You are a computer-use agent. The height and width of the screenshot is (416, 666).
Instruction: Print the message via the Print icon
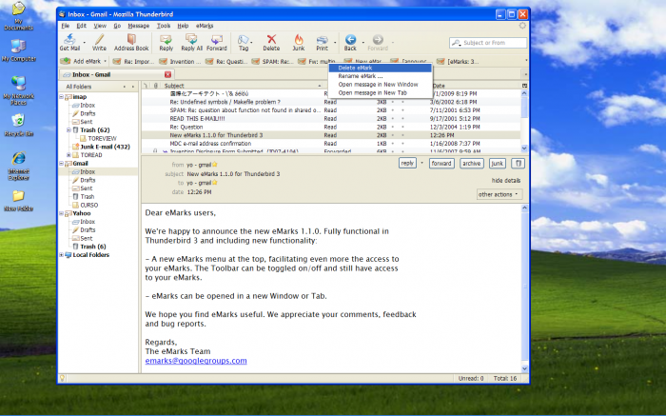coord(322,40)
